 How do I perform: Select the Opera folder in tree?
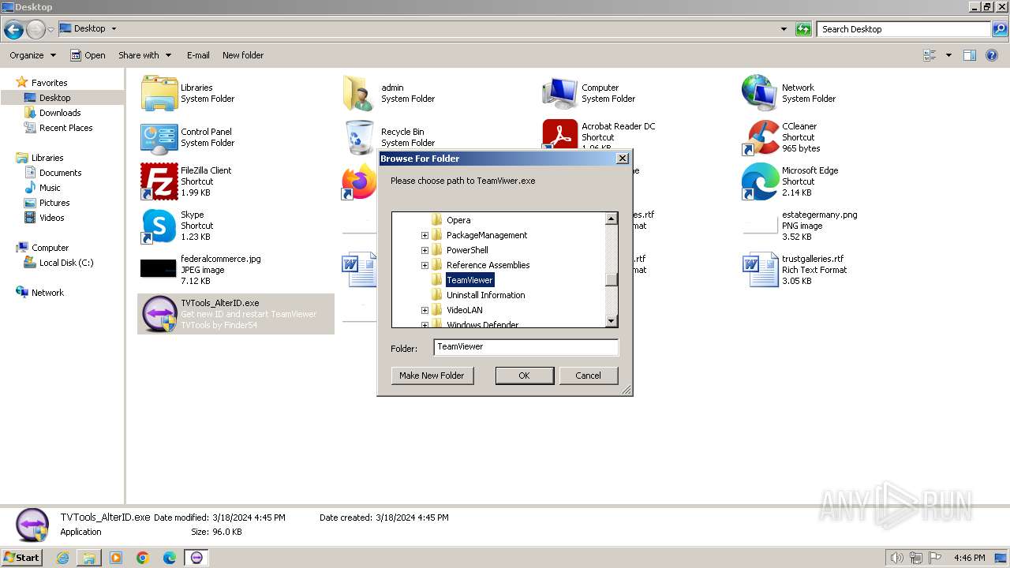(458, 220)
